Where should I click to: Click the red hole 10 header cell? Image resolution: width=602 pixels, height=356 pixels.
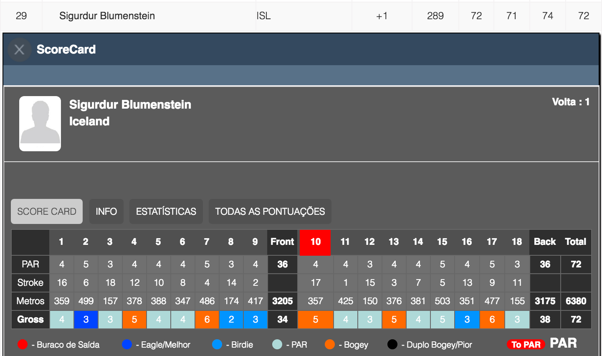point(315,242)
